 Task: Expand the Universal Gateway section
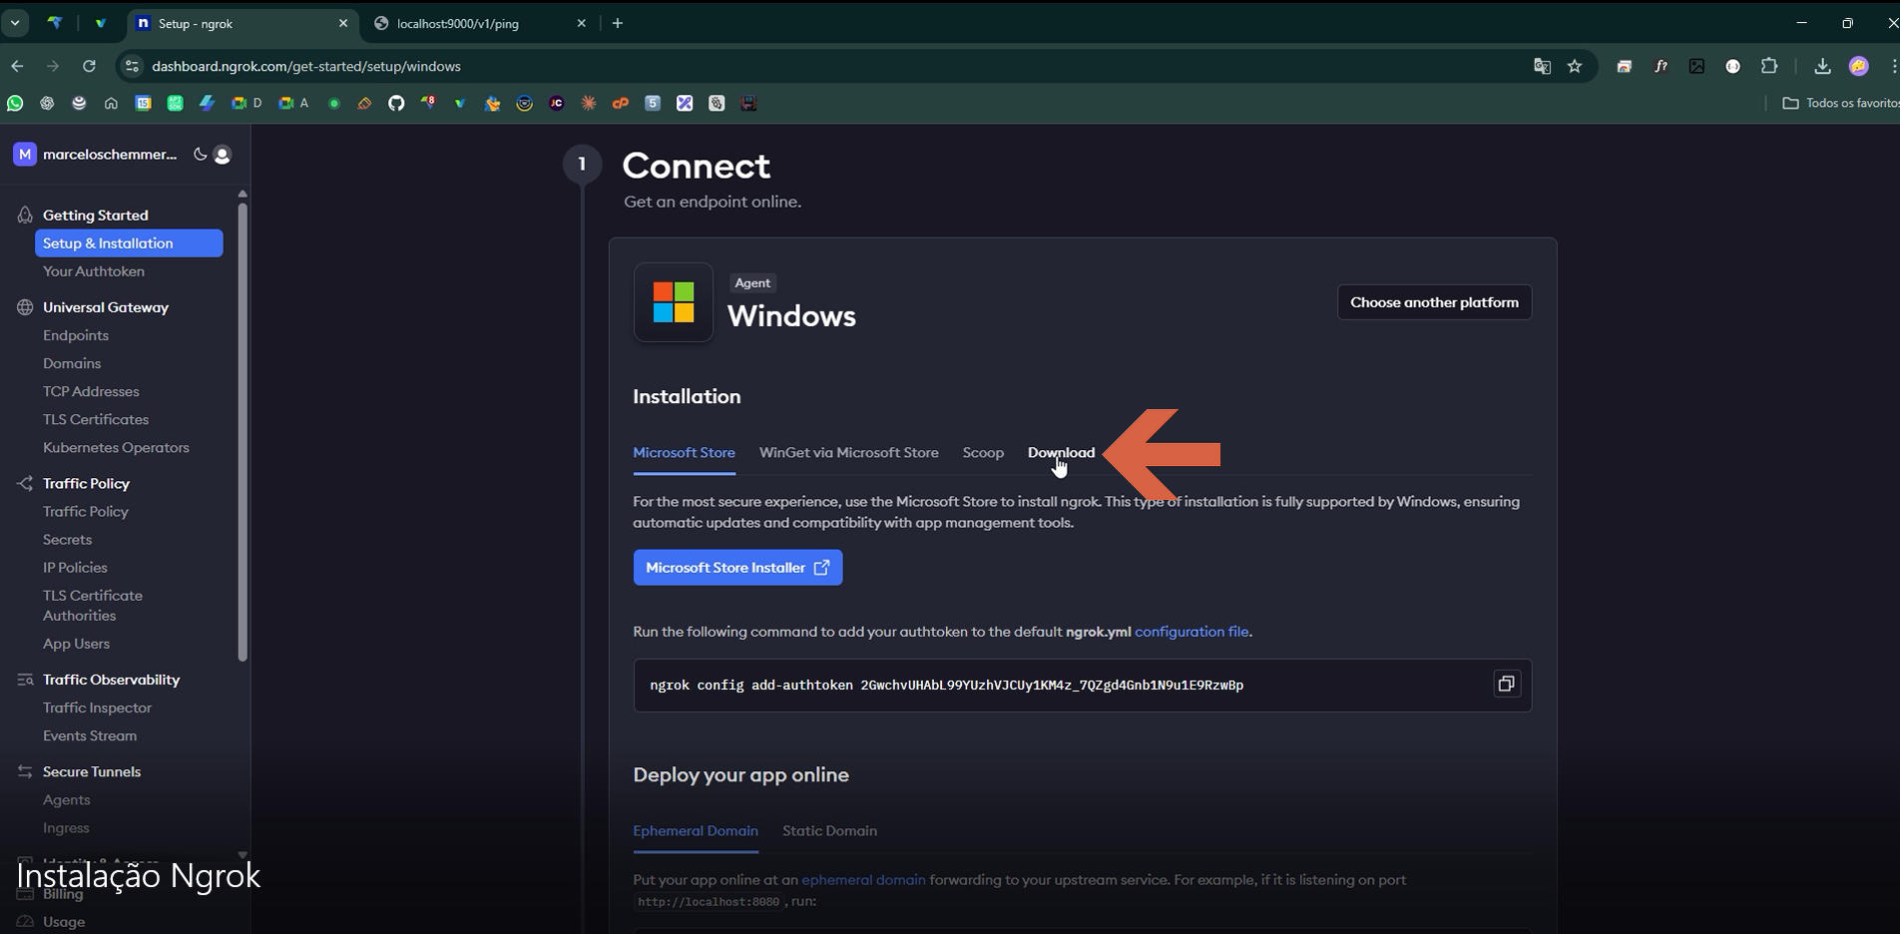(106, 307)
